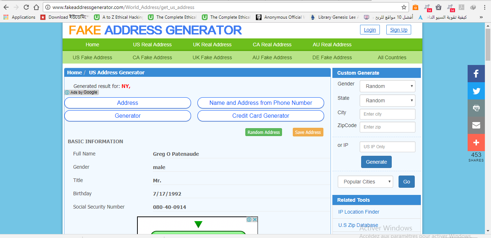Open the Gender dropdown
The image size is (491, 238).
[x=387, y=86]
